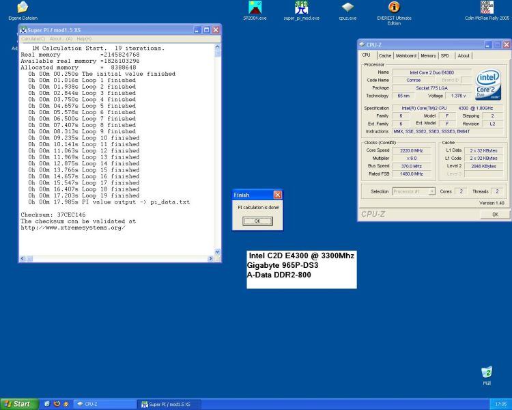Switch to the Super PI taskbar button
Image resolution: width=512 pixels, height=410 pixels.
coord(169,404)
